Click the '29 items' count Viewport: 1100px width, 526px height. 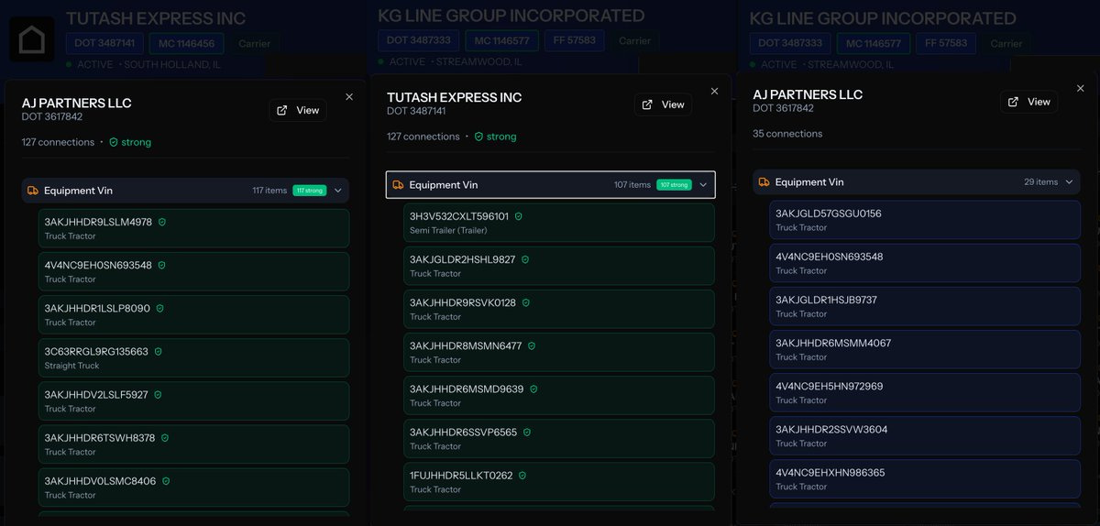click(1040, 181)
